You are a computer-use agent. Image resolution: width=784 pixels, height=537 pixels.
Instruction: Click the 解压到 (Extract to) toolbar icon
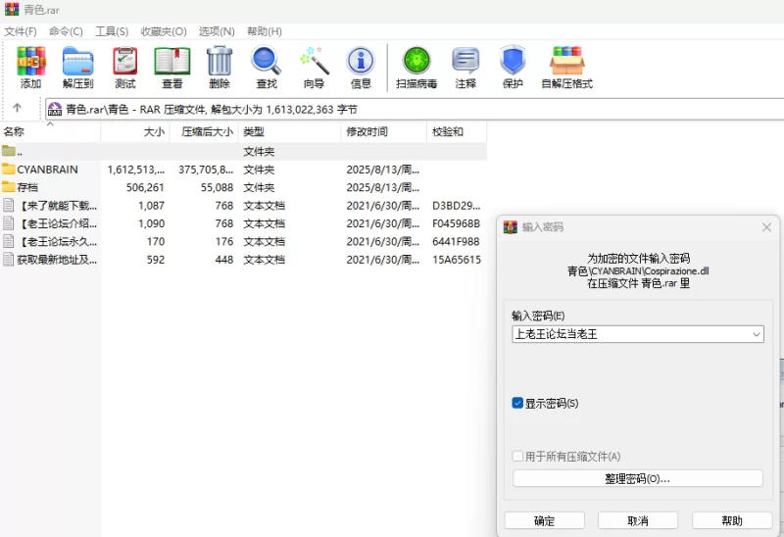(x=78, y=62)
